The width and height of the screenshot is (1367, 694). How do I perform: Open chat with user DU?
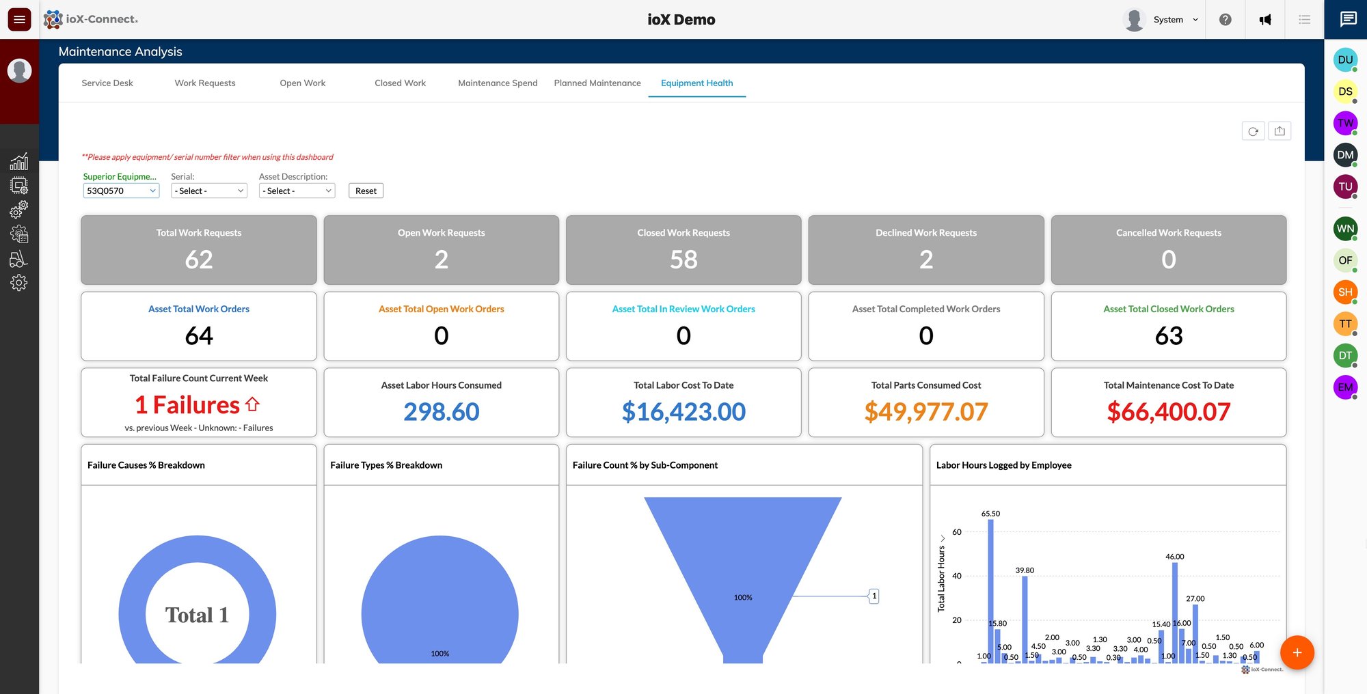click(x=1345, y=59)
